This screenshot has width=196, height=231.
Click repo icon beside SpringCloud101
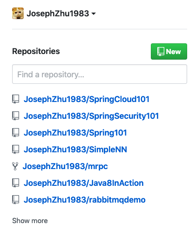pyautogui.click(x=15, y=99)
